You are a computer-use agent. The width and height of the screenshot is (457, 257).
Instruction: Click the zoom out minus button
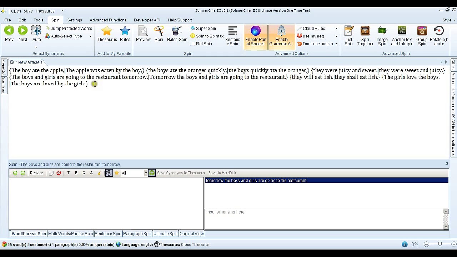[x=427, y=245]
